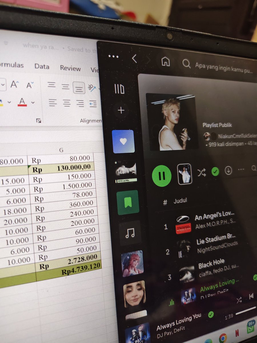
Task: Toggle liked checkmark in now playing bar
Action: [211, 315]
